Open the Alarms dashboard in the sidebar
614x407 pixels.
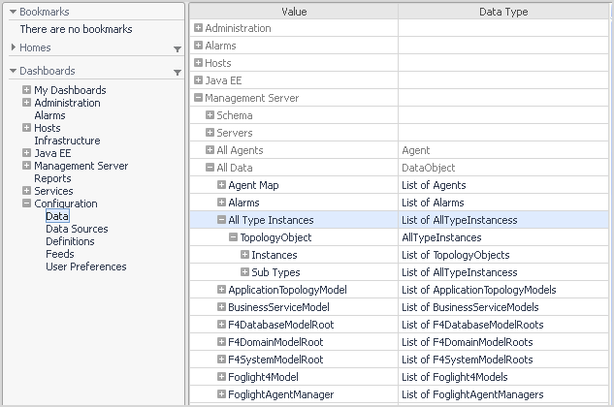(x=49, y=115)
